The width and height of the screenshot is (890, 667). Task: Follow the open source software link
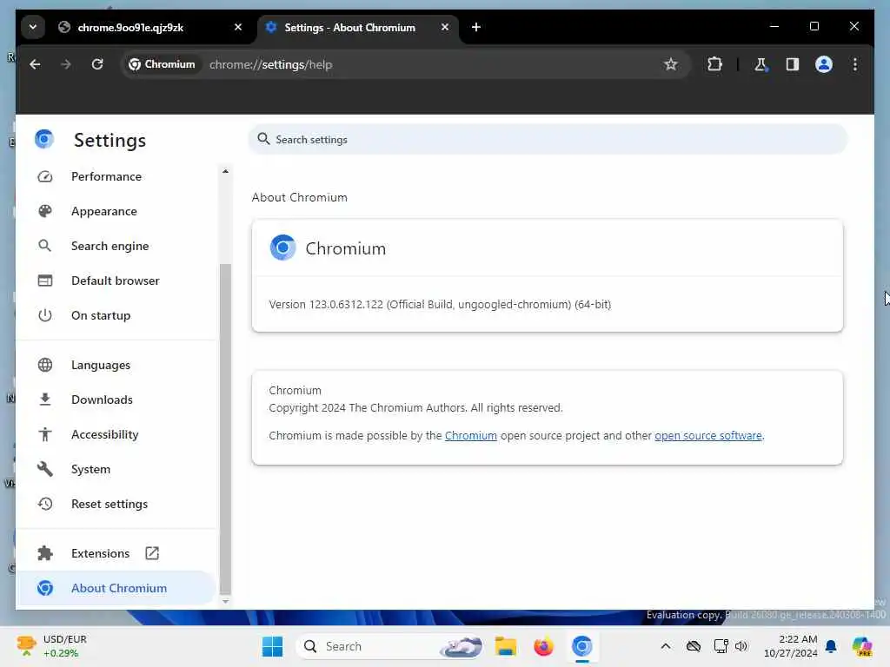707,436
